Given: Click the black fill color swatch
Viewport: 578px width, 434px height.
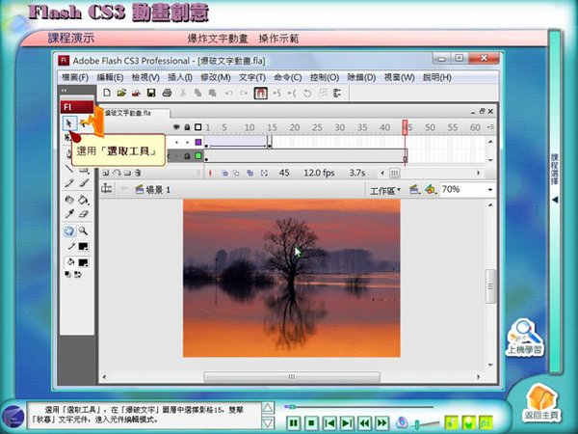Looking at the screenshot, I should click(x=84, y=262).
